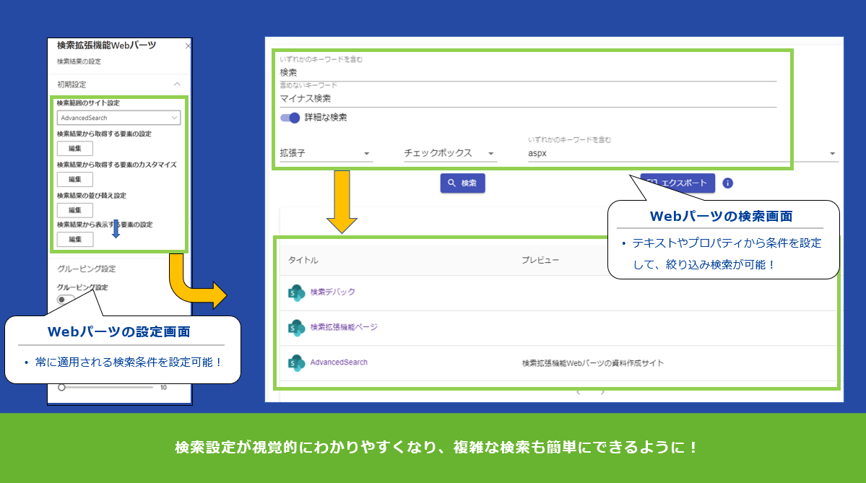Viewport: 866px width, 483px height.
Task: Click the エクスポート export button
Action: click(x=677, y=183)
